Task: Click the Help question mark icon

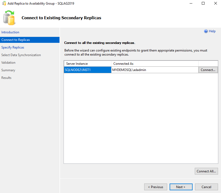Action: point(206,31)
